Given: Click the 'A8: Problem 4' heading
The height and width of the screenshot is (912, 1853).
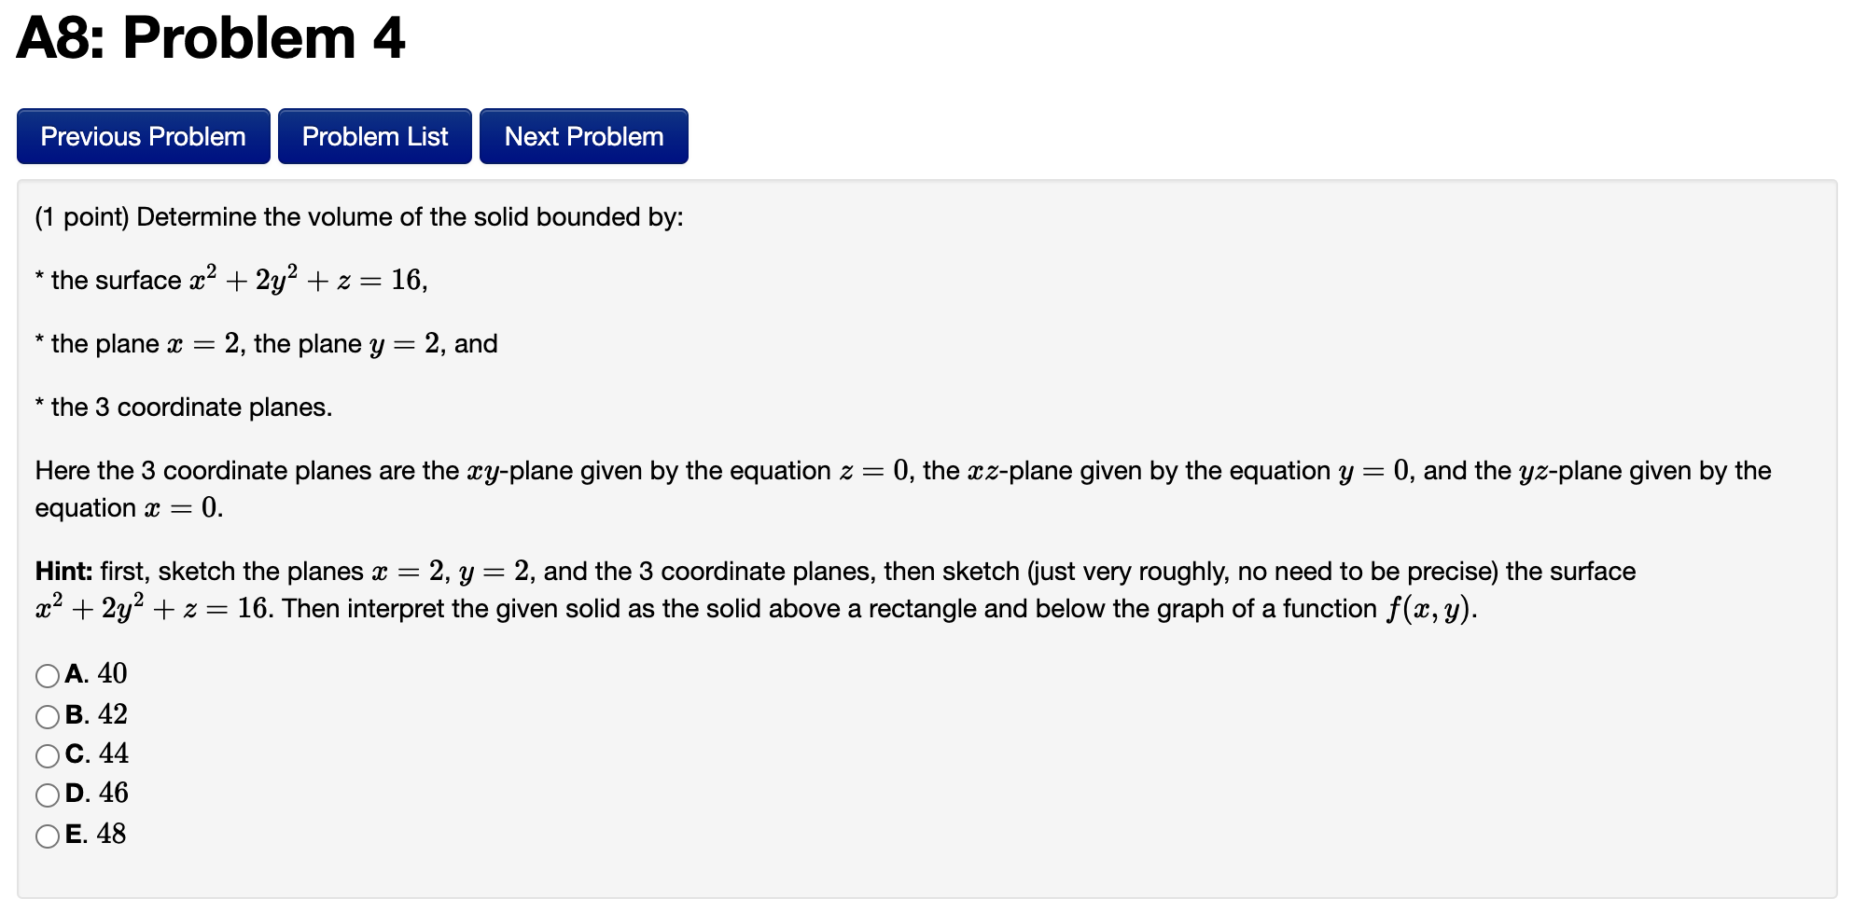Looking at the screenshot, I should point(211,38).
